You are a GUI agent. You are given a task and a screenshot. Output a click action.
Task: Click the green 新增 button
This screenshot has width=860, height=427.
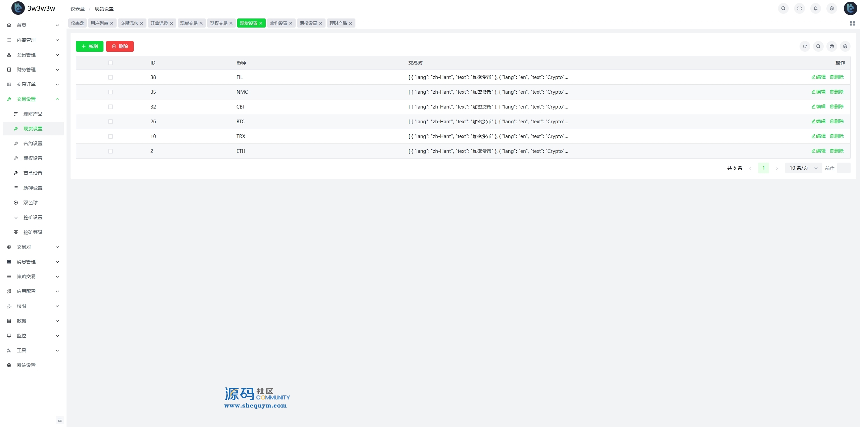pos(90,46)
